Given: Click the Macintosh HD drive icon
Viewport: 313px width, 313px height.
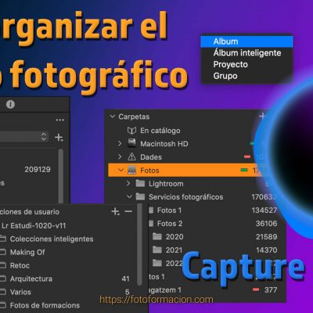Looking at the screenshot, I should click(131, 143).
